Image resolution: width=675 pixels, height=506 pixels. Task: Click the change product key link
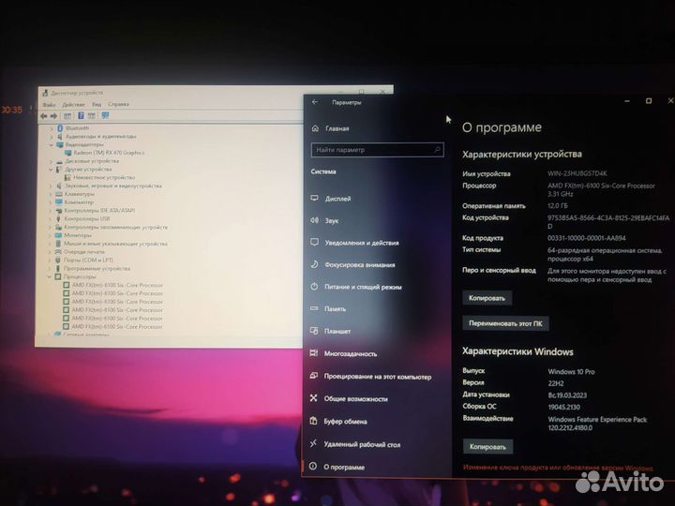557,467
